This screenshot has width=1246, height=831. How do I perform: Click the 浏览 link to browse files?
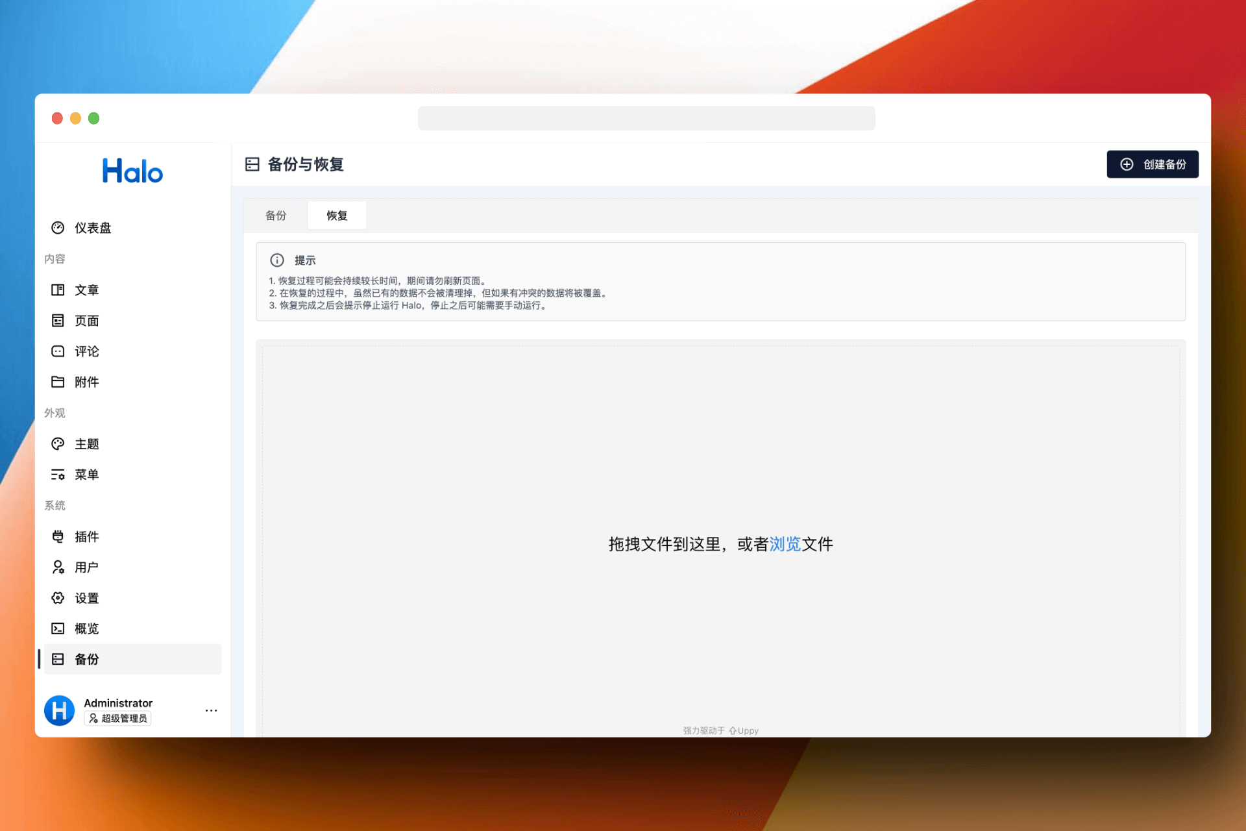[785, 544]
